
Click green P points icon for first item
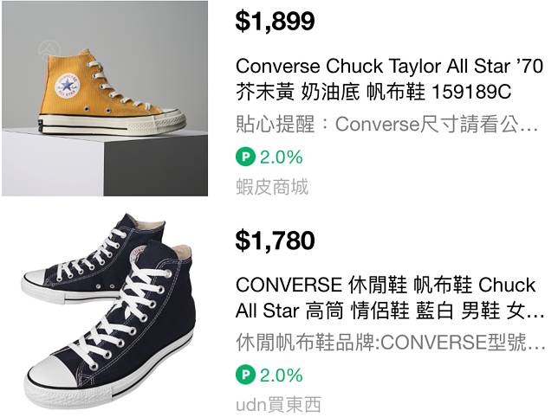[x=245, y=157]
